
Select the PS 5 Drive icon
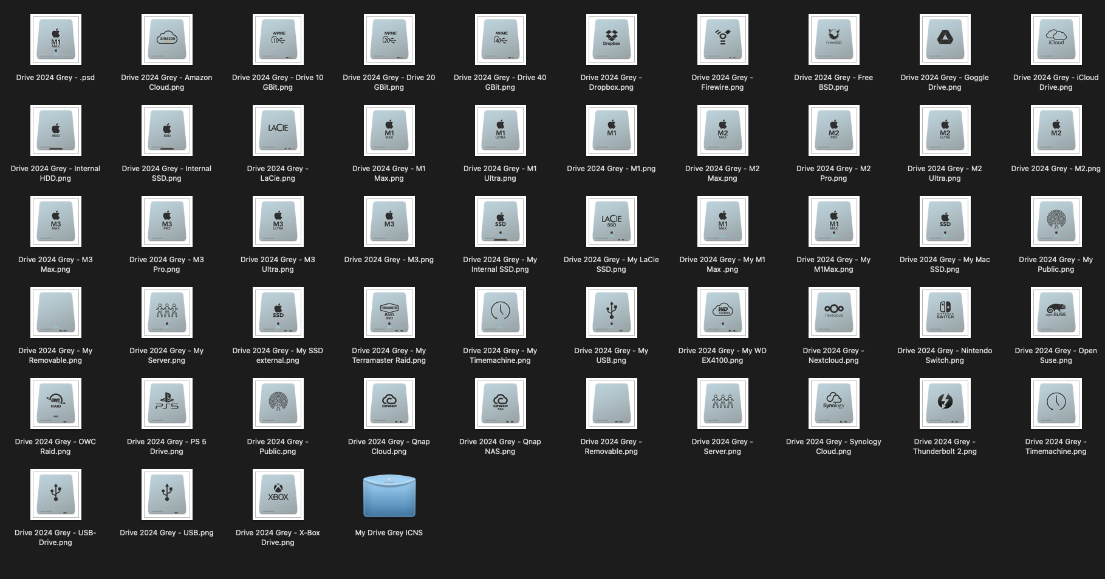tap(166, 404)
